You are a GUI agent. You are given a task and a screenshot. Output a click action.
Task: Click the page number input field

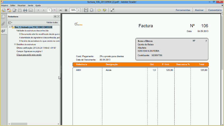click(x=49, y=10)
